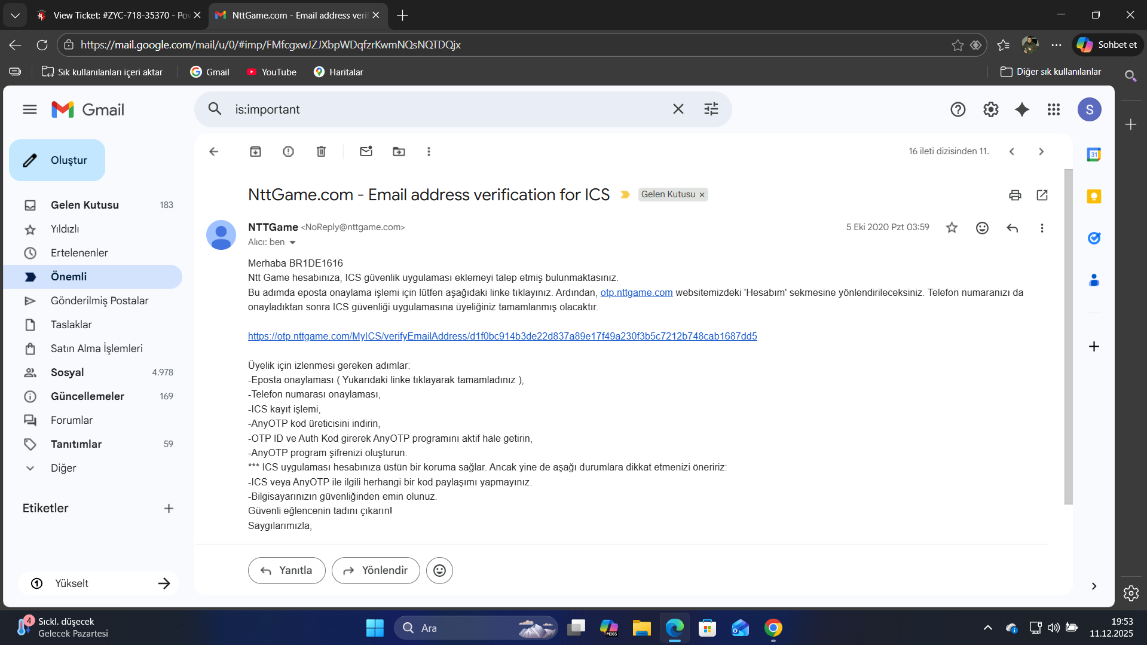This screenshot has width=1147, height=645.
Task: Switch to View Ticket browser tab
Action: pos(119,16)
